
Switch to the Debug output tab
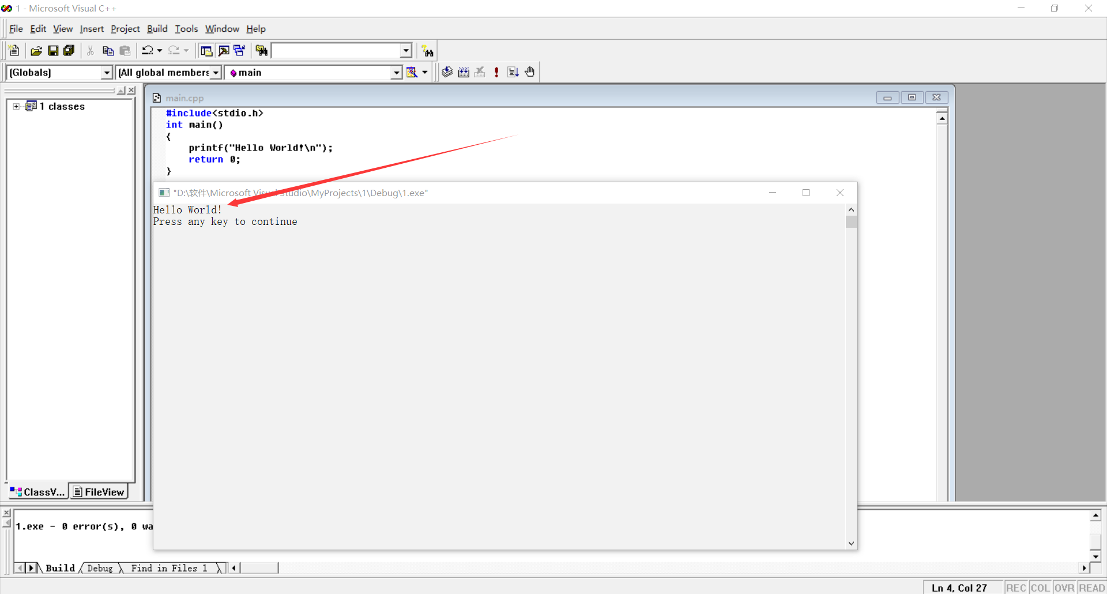101,568
